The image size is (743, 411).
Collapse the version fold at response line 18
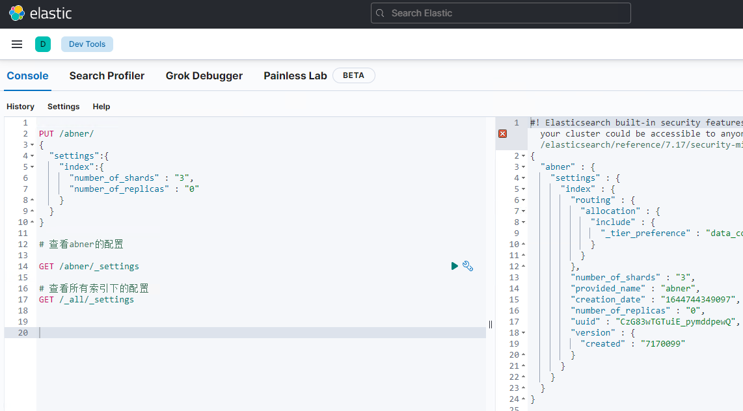(524, 333)
